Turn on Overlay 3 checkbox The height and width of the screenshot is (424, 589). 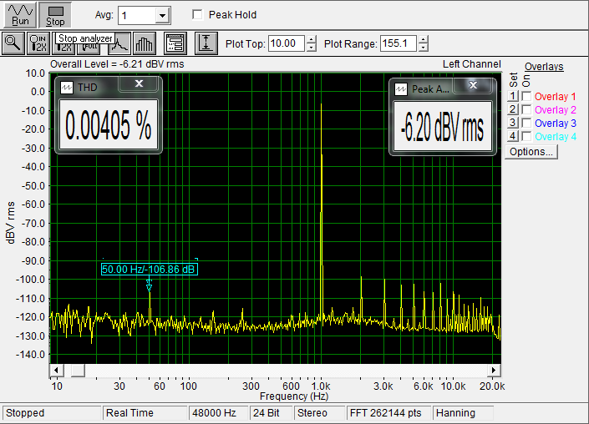point(526,123)
